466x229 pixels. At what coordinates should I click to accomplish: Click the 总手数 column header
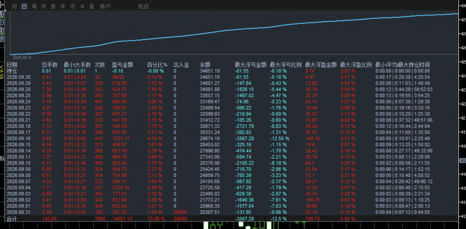pyautogui.click(x=50, y=65)
